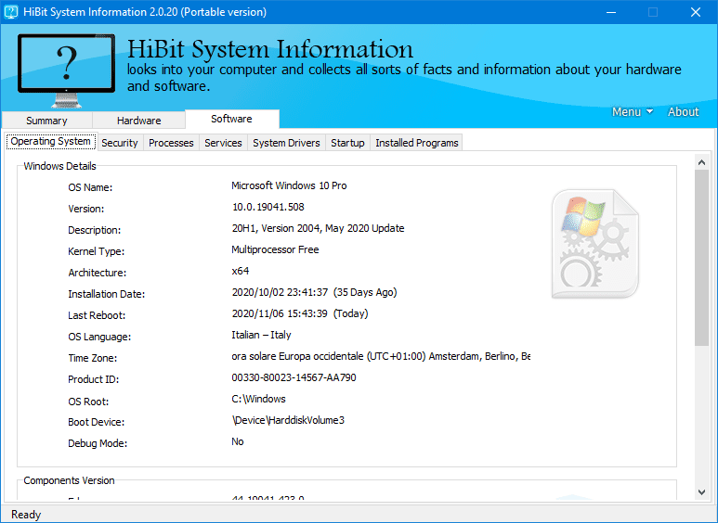Select the Operating System sub-tab

[x=50, y=142]
